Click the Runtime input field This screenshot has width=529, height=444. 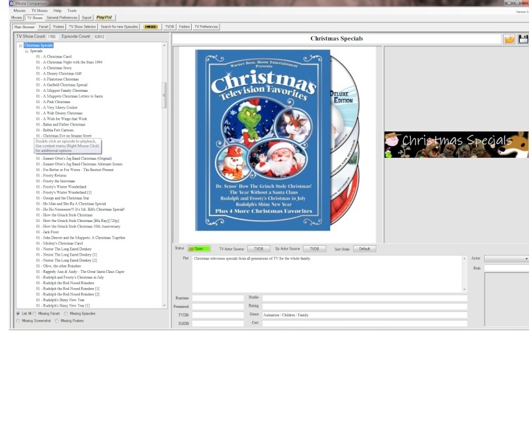(x=218, y=298)
